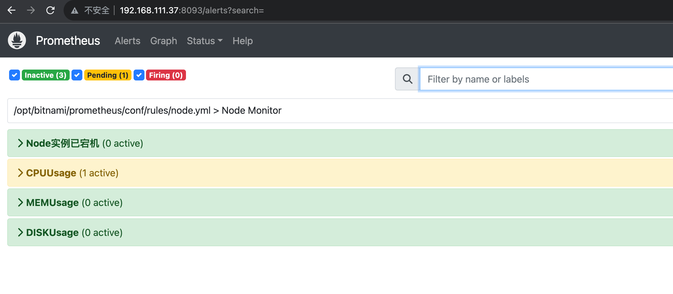The height and width of the screenshot is (294, 673).
Task: Open the Alerts nav item
Action: pyautogui.click(x=128, y=41)
